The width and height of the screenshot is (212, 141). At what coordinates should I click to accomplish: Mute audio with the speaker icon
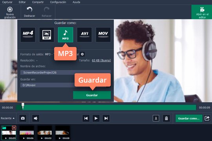[36, 118]
